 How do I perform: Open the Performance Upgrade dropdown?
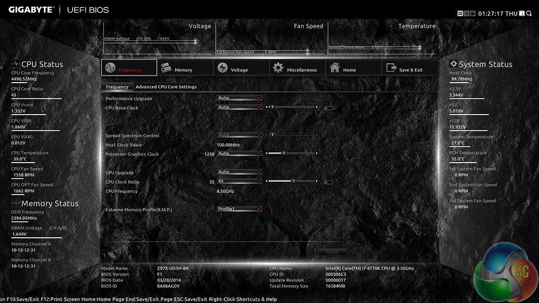tap(239, 98)
